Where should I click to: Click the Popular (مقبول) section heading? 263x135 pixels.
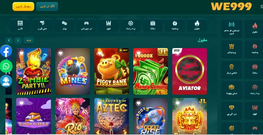[x=202, y=40]
